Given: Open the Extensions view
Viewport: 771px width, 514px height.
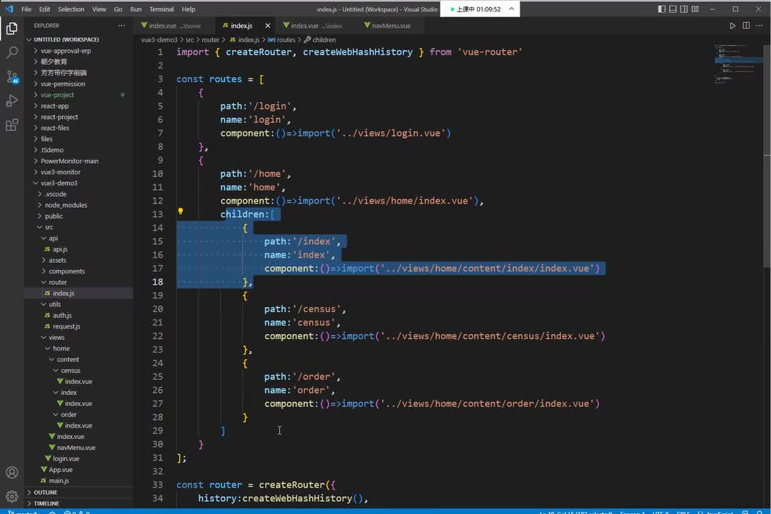Looking at the screenshot, I should 11,125.
